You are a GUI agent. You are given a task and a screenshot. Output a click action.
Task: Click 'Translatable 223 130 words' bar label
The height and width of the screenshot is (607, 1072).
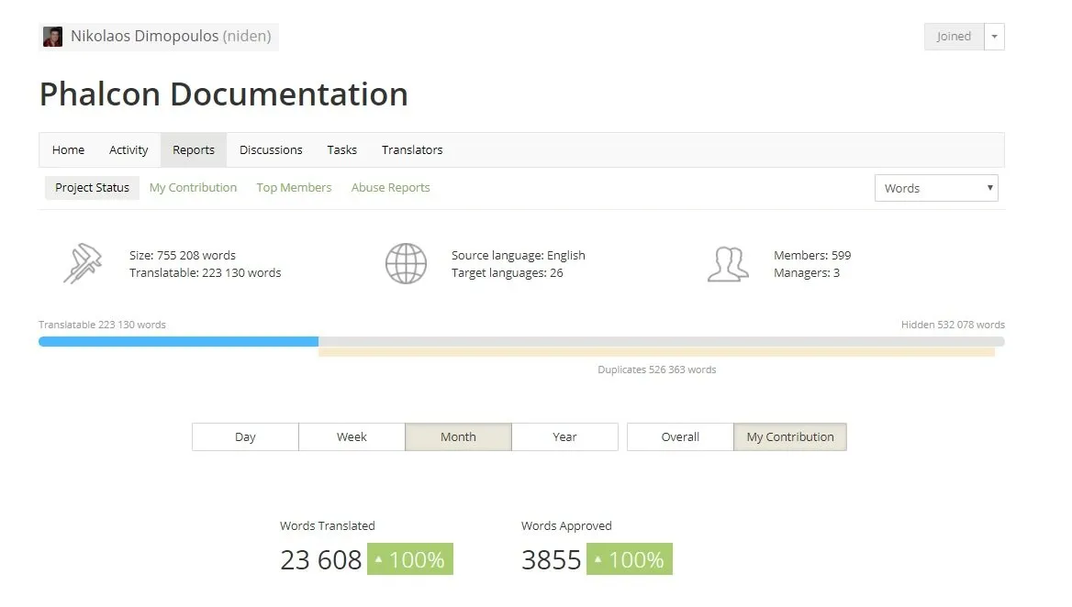click(103, 325)
